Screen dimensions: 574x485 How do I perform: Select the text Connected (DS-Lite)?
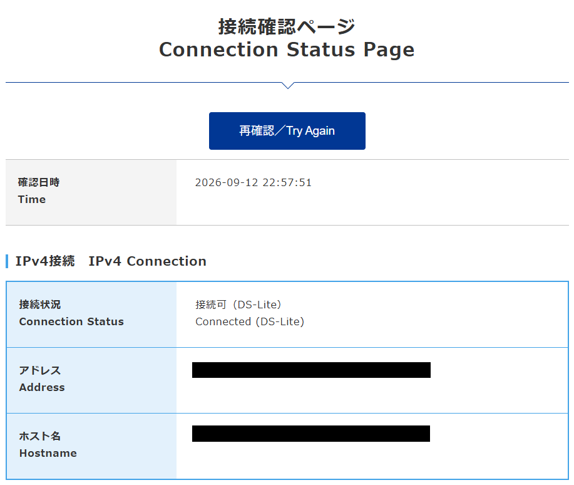pyautogui.click(x=250, y=321)
